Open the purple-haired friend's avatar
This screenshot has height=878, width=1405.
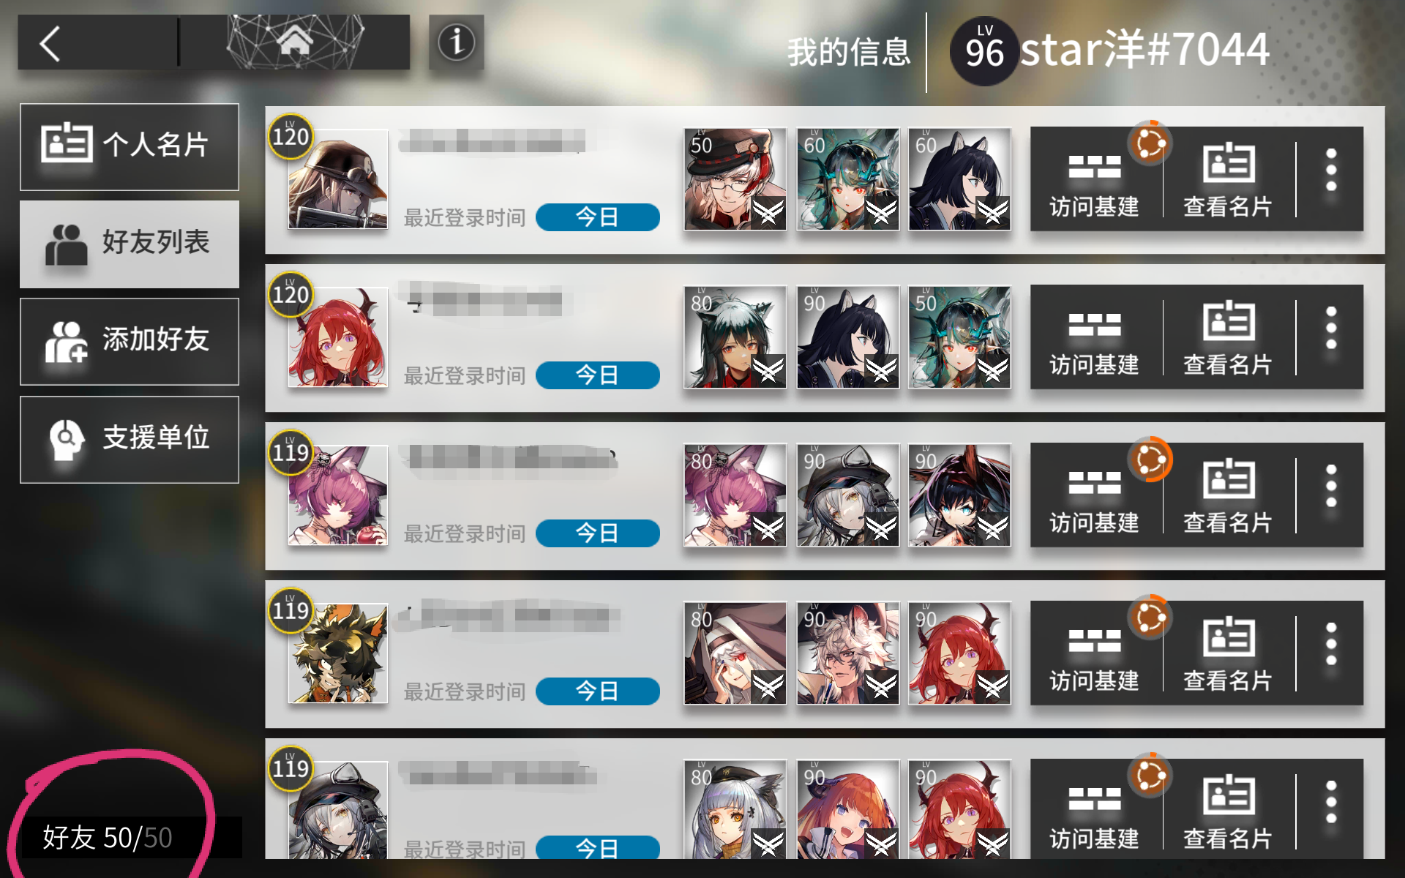click(x=338, y=495)
